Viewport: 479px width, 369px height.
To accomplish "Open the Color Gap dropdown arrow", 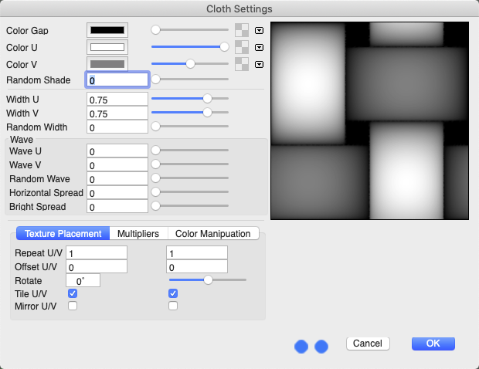I will tap(260, 30).
